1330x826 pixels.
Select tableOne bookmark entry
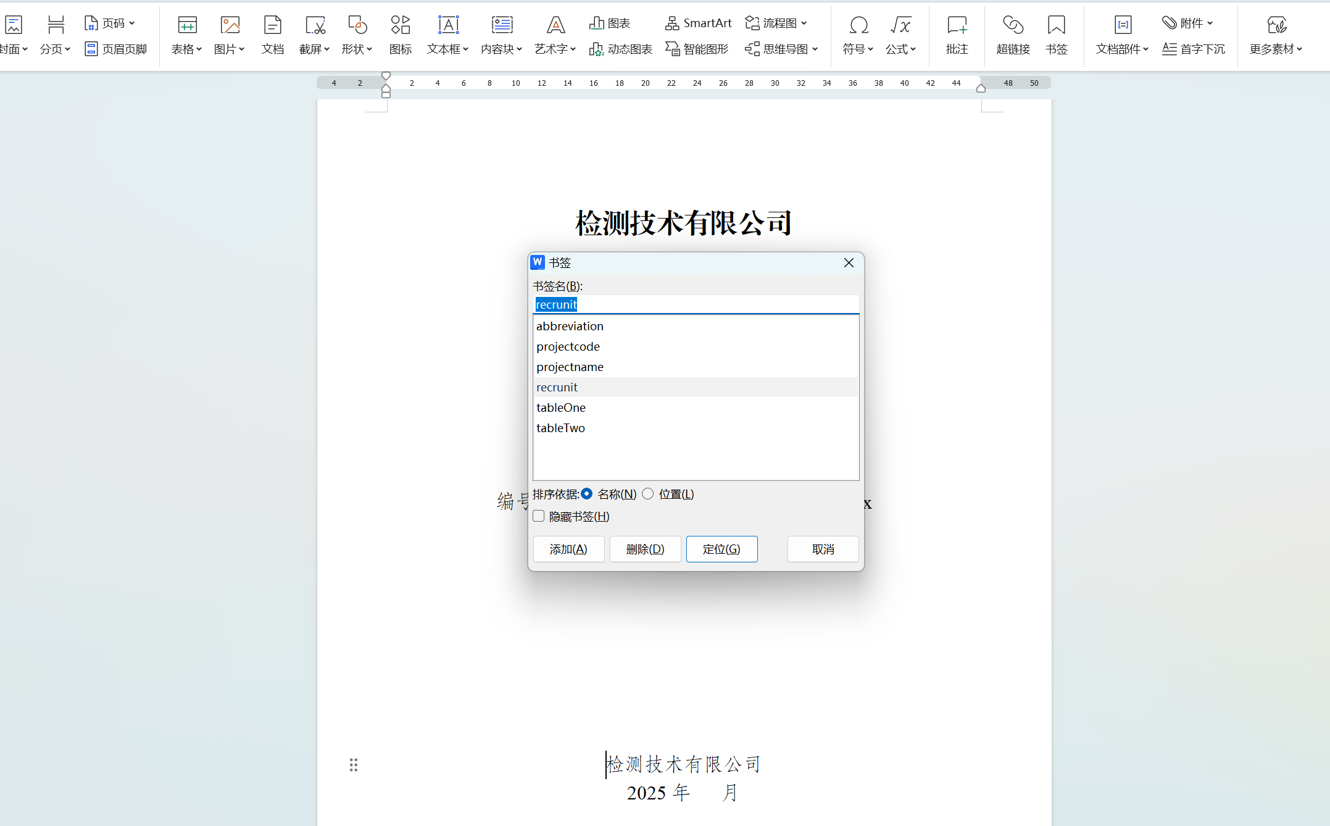point(560,407)
